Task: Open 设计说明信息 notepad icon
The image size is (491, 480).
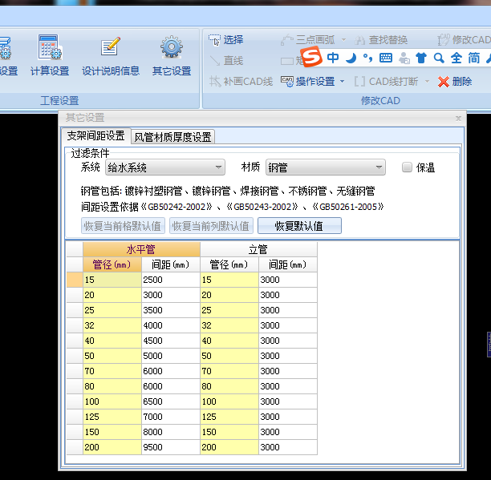Action: pos(111,47)
